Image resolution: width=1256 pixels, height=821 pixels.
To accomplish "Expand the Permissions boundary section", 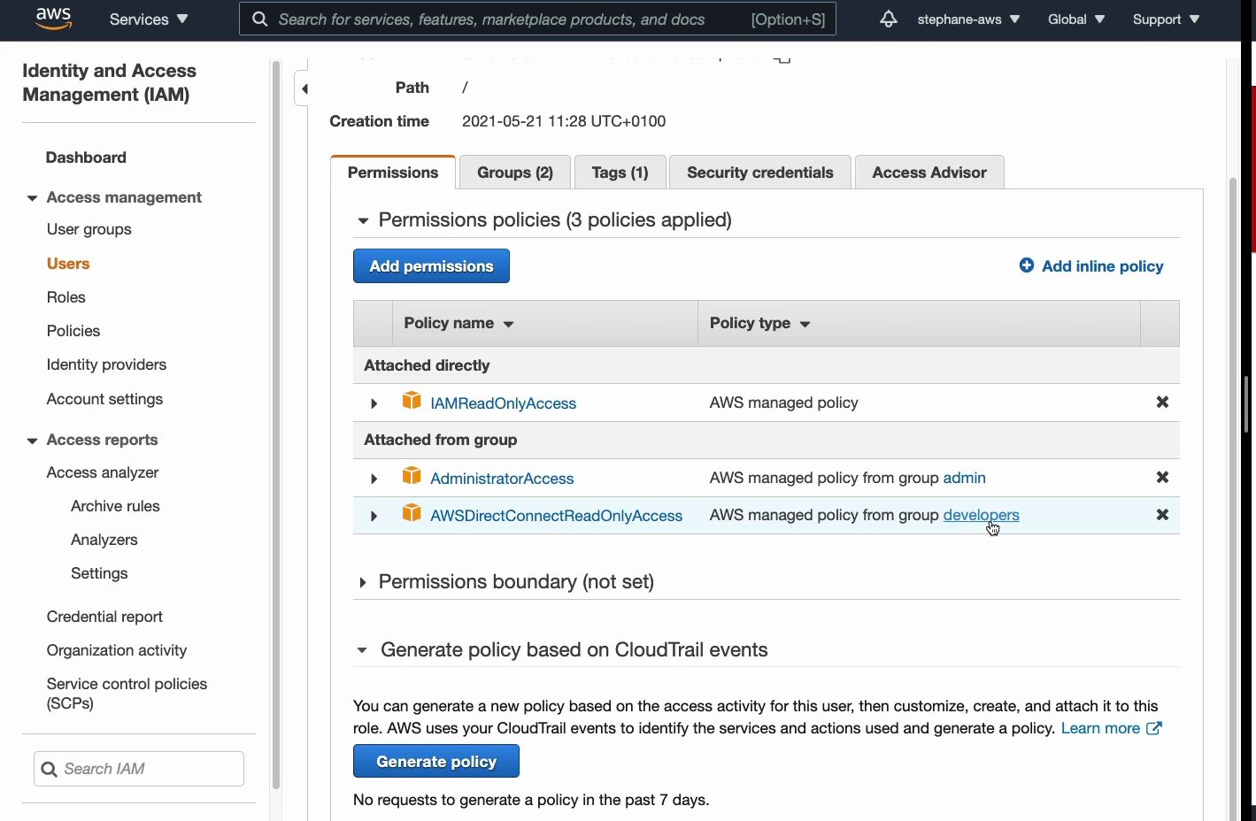I will tap(363, 582).
